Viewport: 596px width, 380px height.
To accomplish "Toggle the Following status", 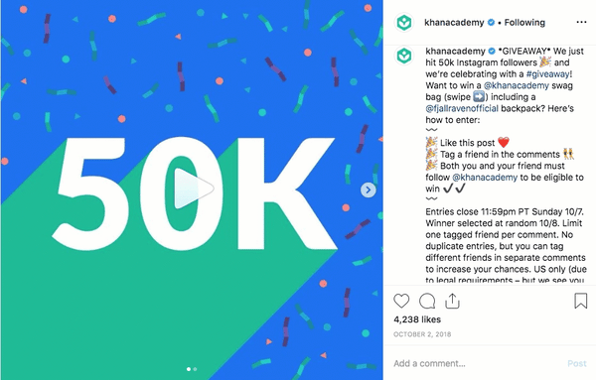I will tap(524, 23).
